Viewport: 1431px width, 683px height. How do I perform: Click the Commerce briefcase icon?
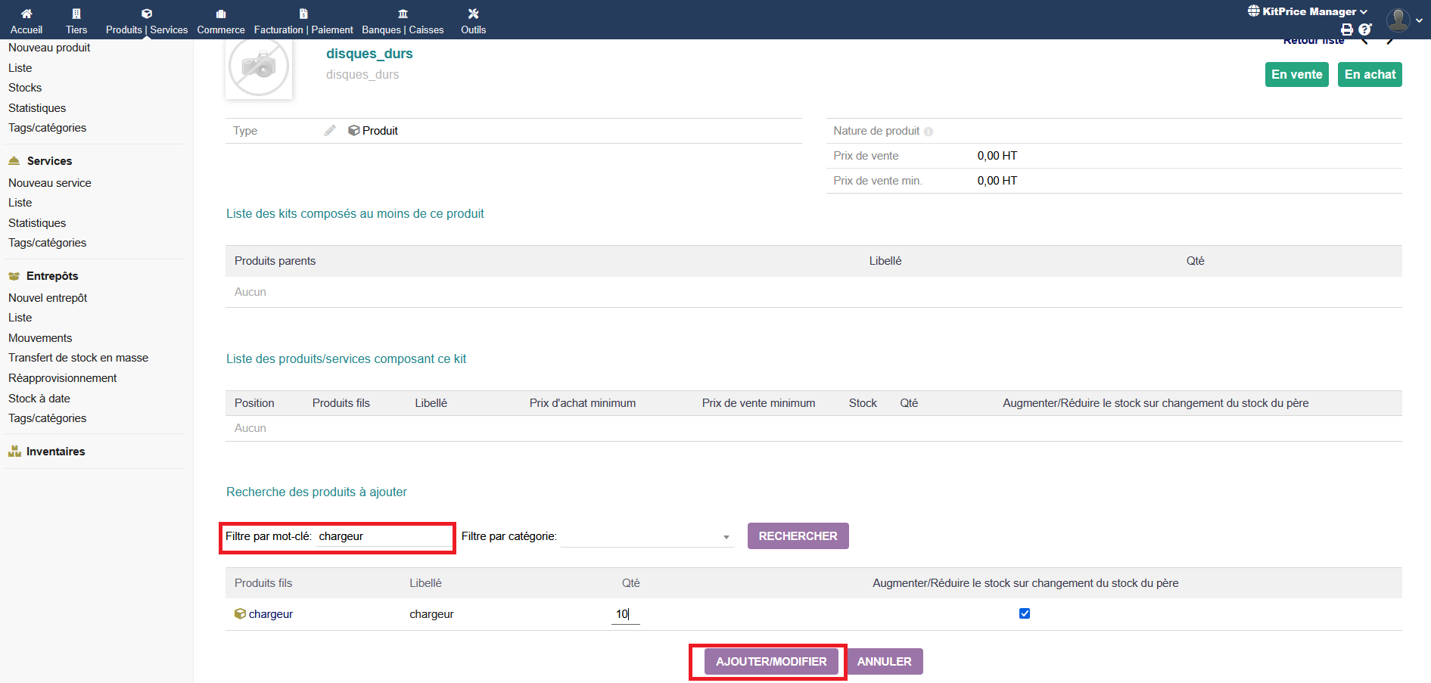(x=221, y=14)
